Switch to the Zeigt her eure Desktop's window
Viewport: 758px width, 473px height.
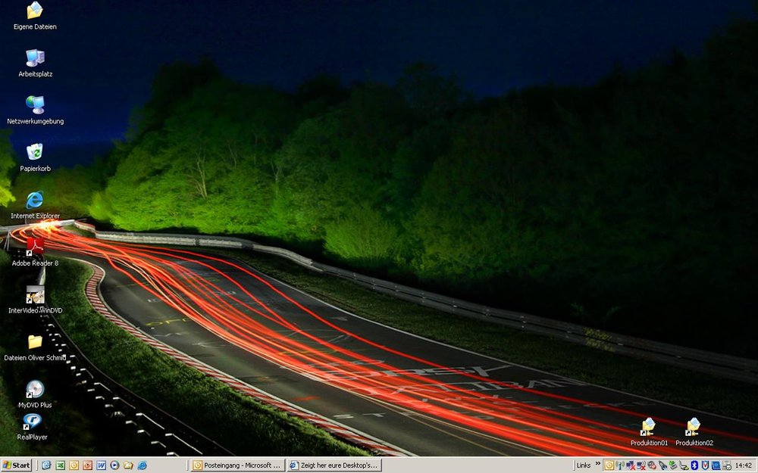point(334,465)
